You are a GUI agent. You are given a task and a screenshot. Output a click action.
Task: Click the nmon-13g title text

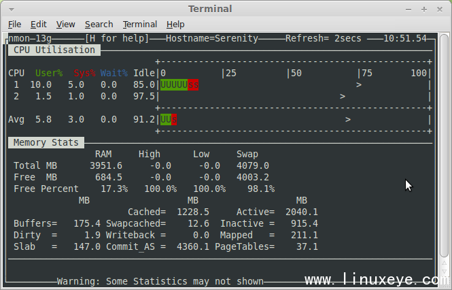click(x=30, y=38)
